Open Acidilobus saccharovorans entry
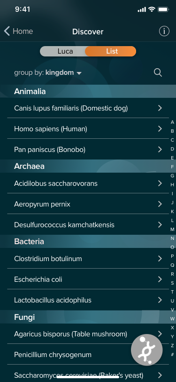Viewport: 176px width, 382px height. [x=88, y=183]
